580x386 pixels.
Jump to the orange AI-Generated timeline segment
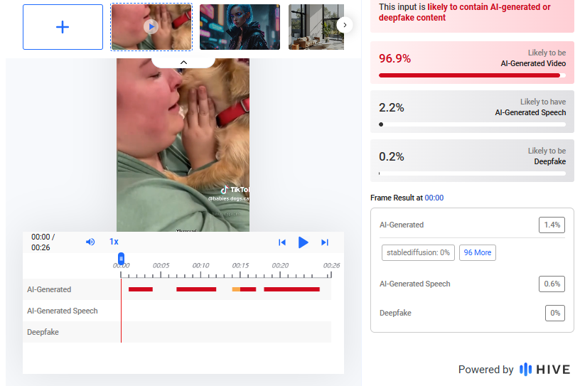236,289
